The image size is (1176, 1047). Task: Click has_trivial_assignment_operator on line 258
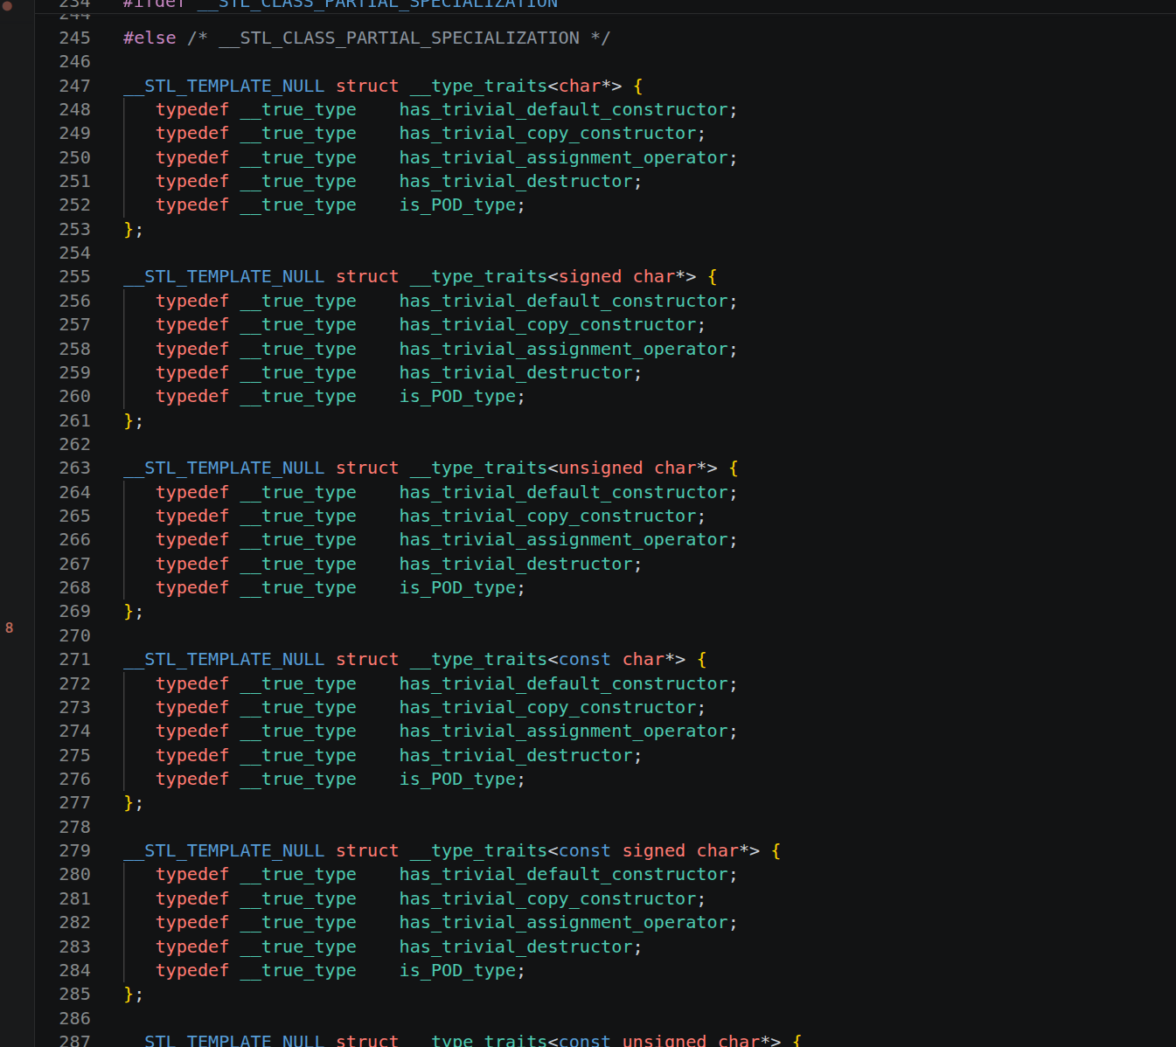(x=564, y=350)
